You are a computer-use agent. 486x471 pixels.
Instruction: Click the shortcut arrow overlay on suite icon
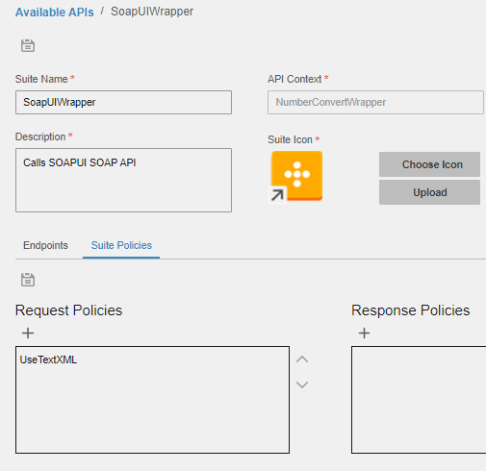(277, 194)
